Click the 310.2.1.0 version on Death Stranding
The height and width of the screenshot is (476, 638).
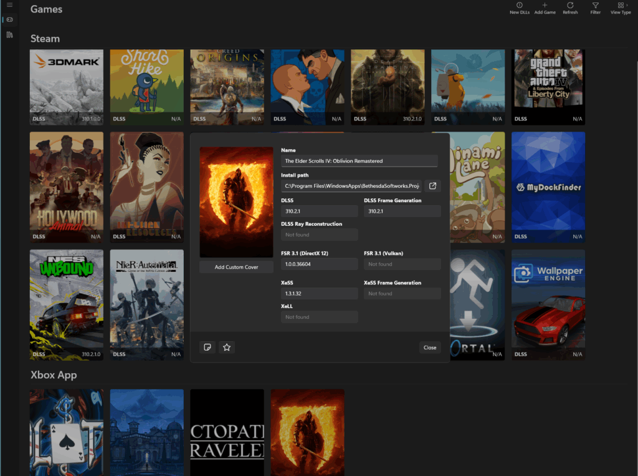click(x=412, y=119)
